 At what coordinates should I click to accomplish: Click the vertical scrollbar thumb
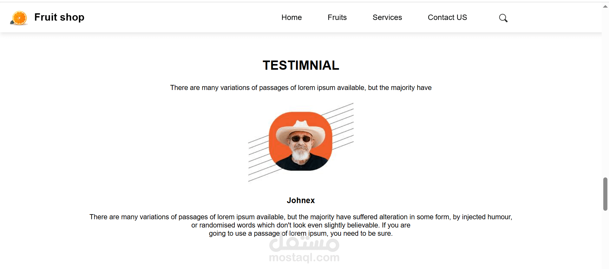[x=605, y=194]
